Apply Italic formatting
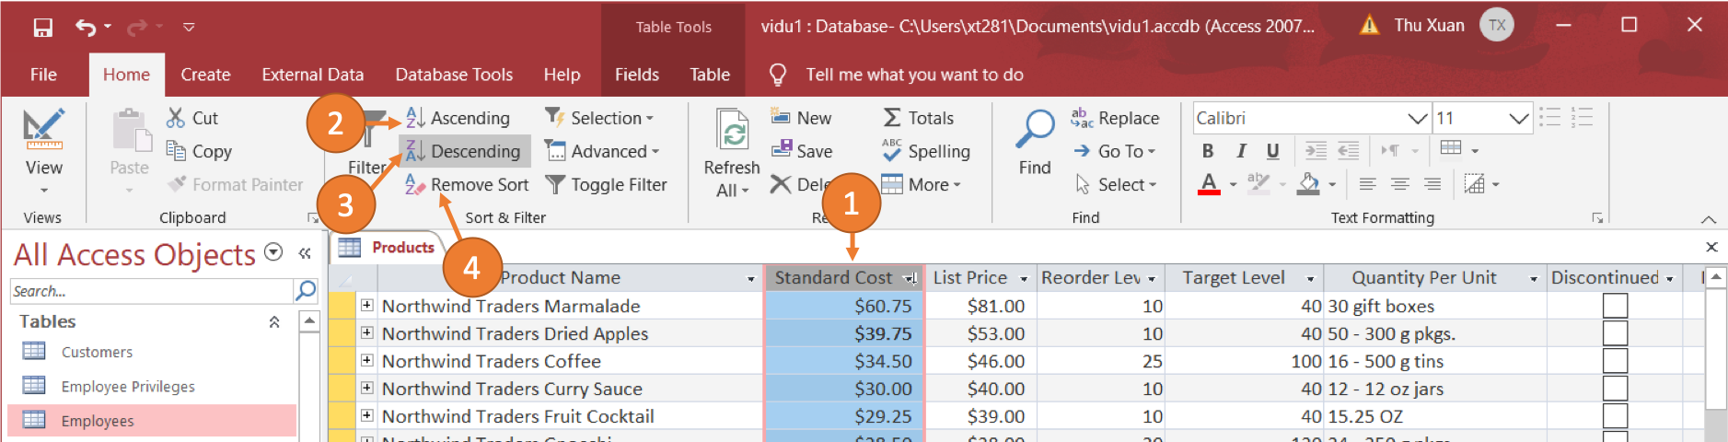 coord(1241,151)
